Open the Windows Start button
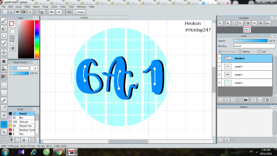 tap(5, 152)
